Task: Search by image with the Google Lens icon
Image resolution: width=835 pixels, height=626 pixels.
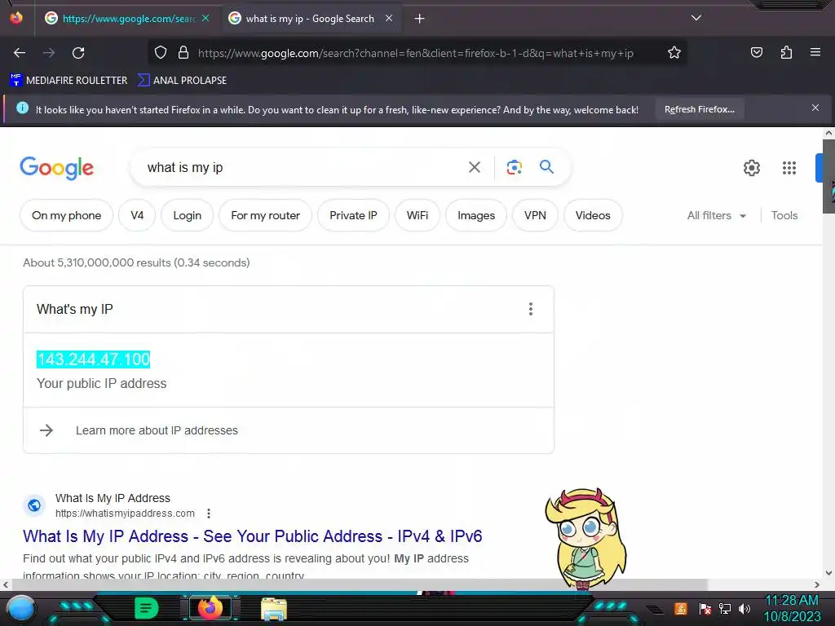Action: (x=514, y=167)
